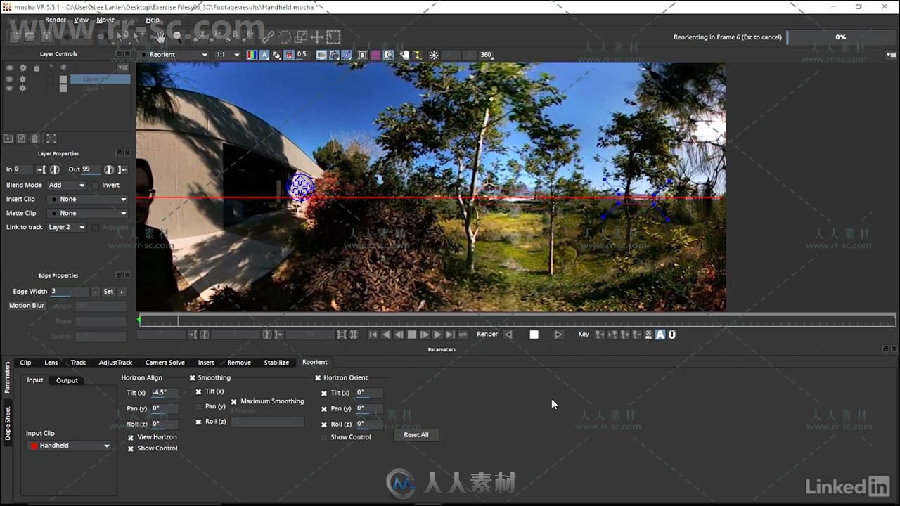Viewport: 900px width, 506px height.
Task: Select the move crosshair tool
Action: tap(317, 37)
